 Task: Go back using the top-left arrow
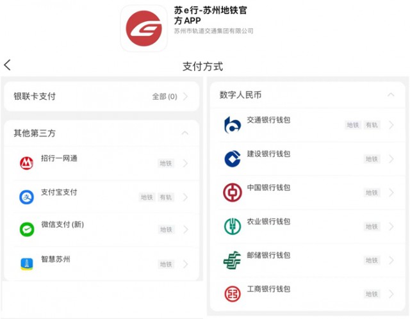[8, 65]
